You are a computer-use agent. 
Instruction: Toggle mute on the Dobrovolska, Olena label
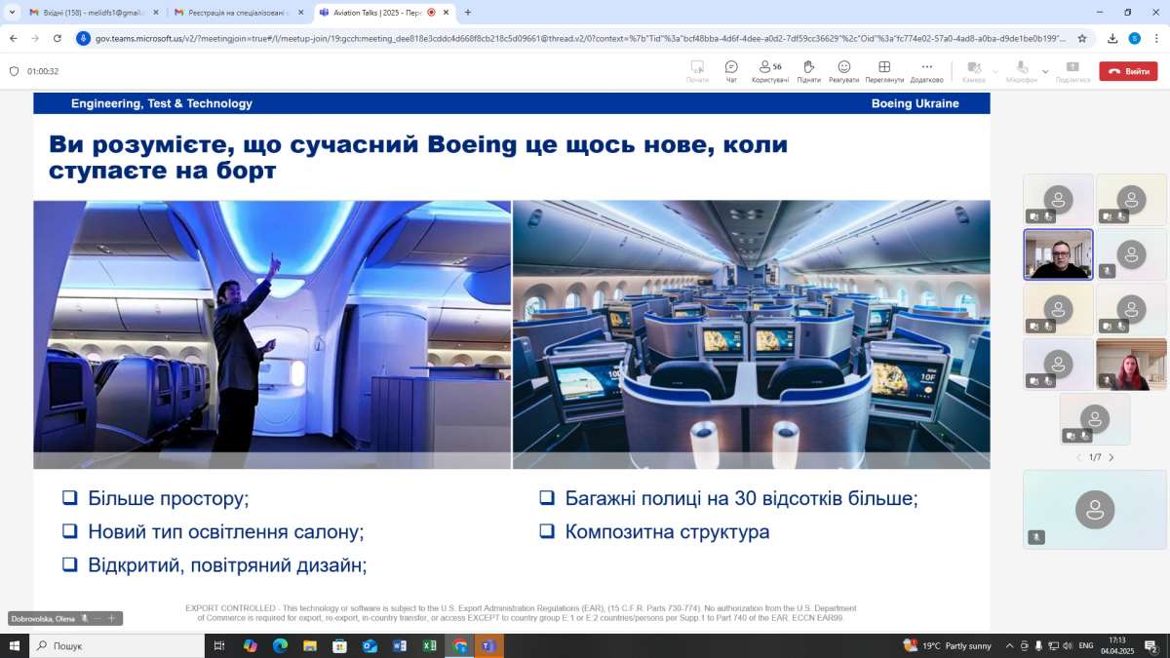click(x=83, y=618)
